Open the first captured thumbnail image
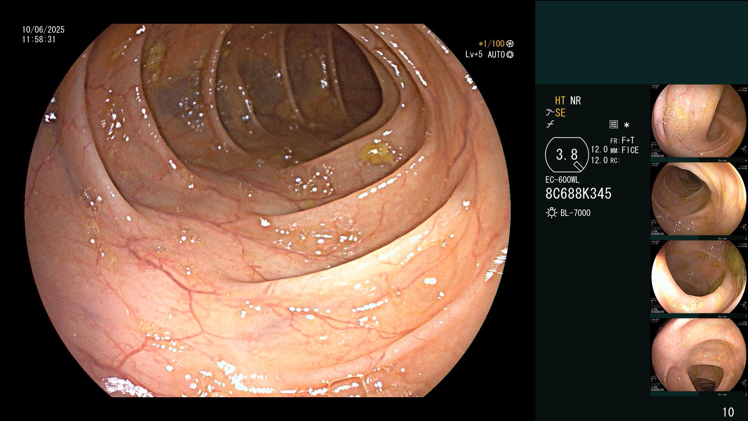The height and width of the screenshot is (421, 748). pyautogui.click(x=699, y=121)
